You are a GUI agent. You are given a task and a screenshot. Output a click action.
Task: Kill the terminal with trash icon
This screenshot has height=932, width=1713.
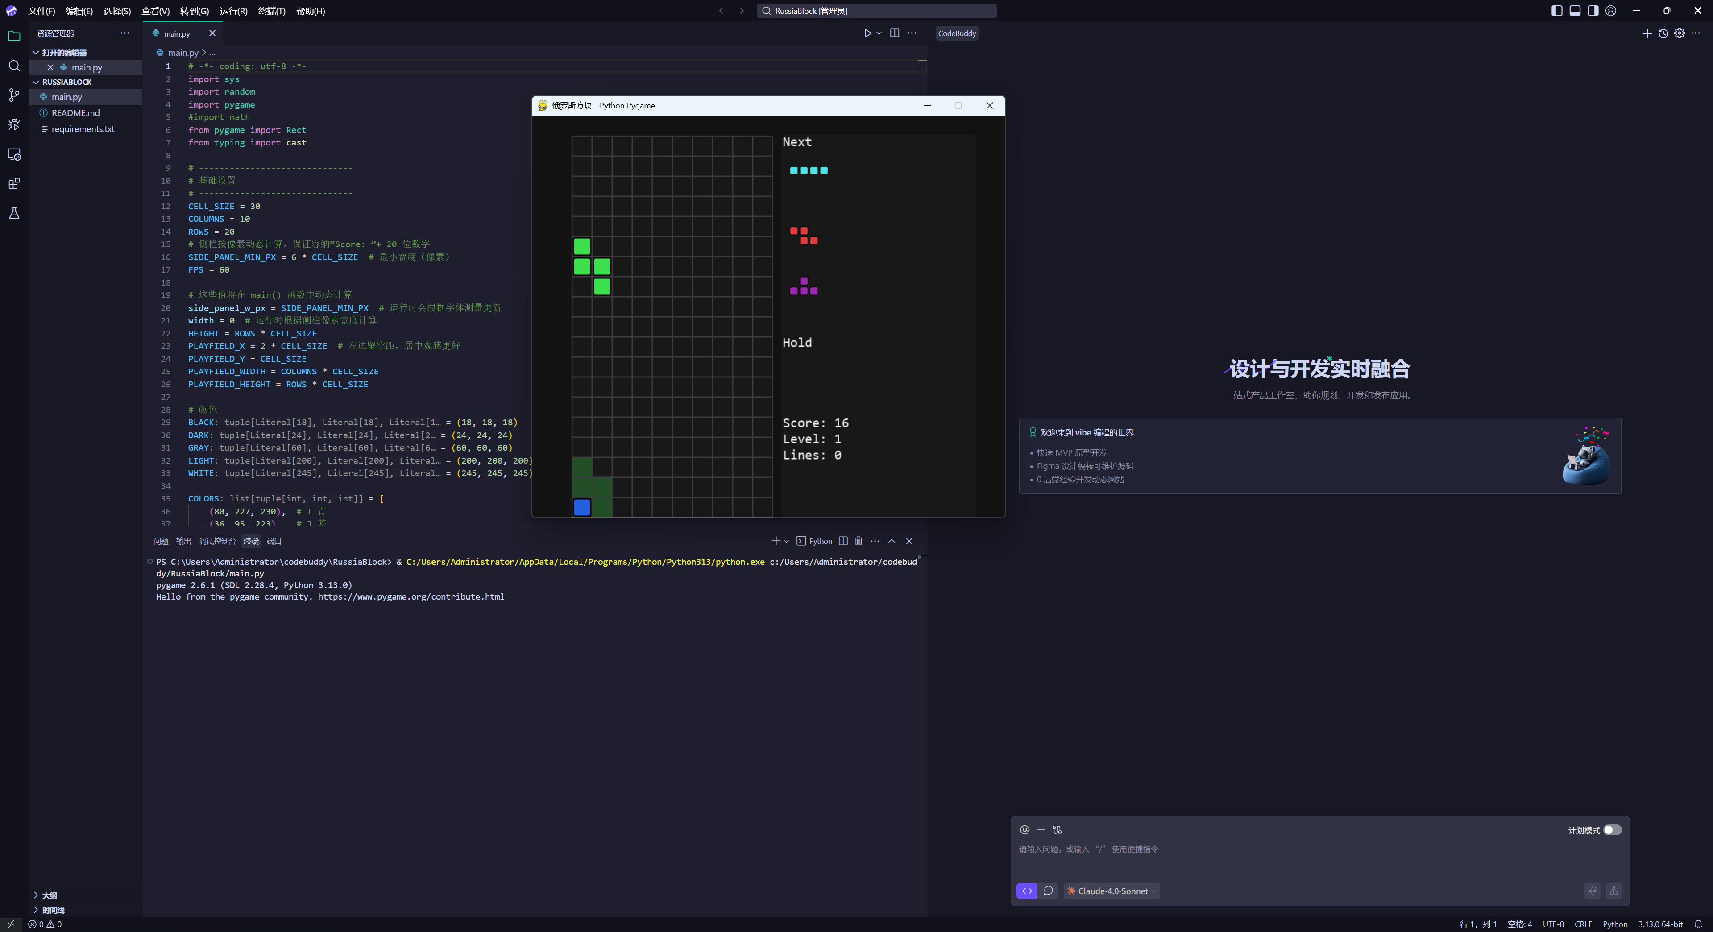tap(859, 541)
